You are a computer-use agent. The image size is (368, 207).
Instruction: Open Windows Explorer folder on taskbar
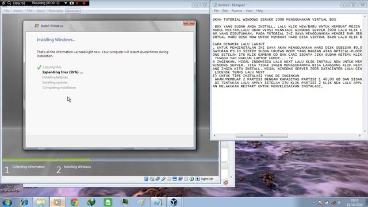tap(41, 202)
